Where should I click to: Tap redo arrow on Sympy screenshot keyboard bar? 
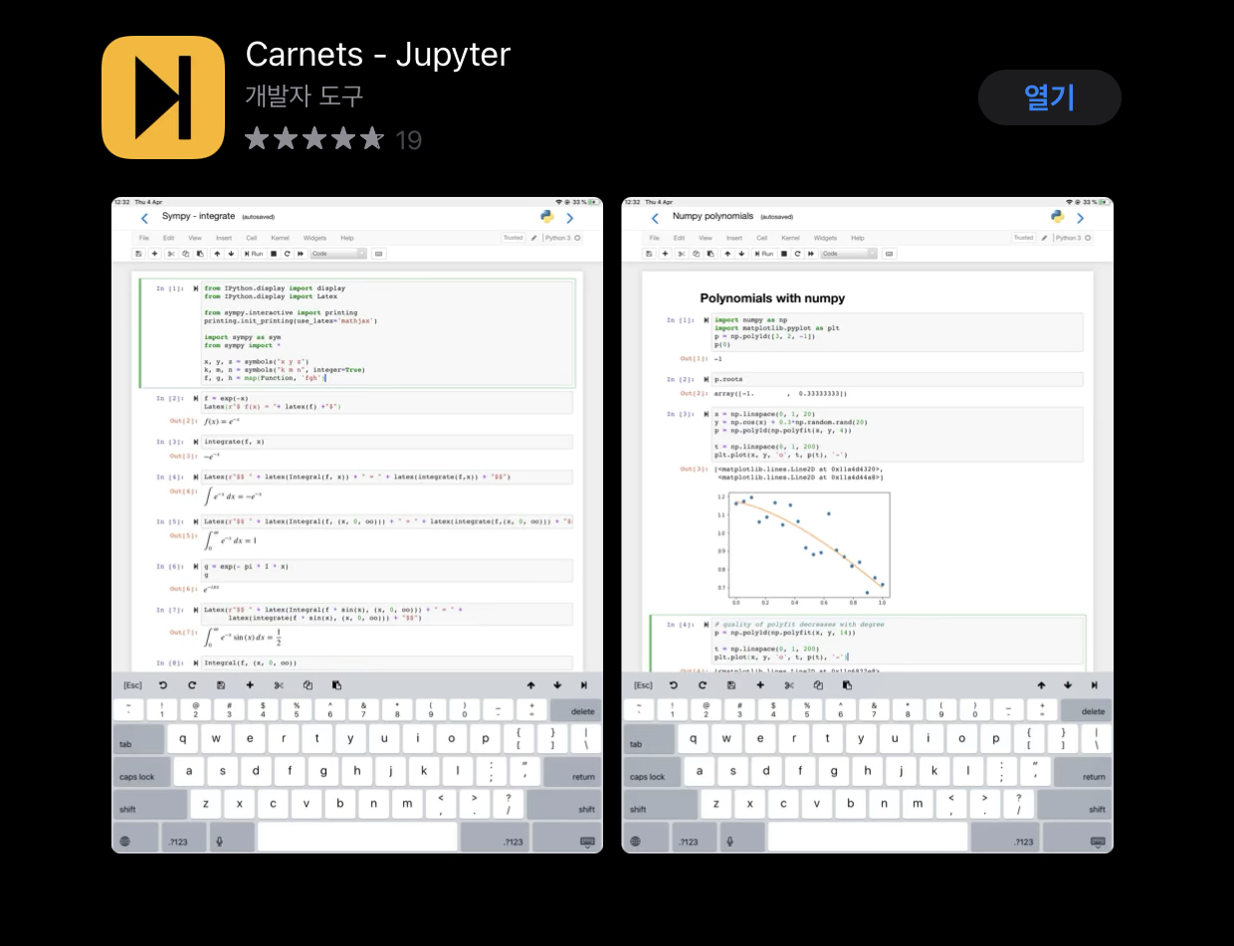(x=191, y=685)
